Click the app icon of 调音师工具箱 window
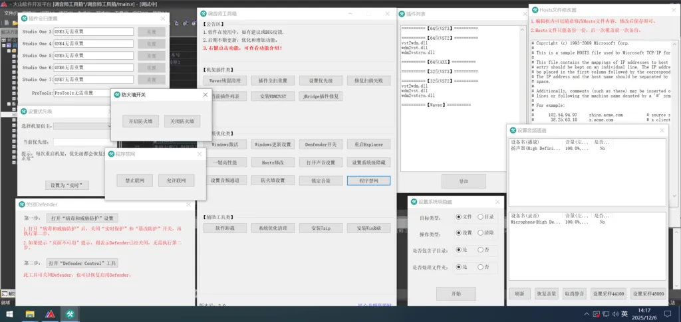This screenshot has height=322, width=681. (x=205, y=13)
